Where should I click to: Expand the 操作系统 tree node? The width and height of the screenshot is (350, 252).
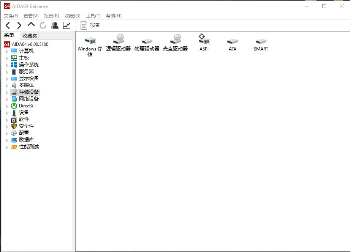7,65
